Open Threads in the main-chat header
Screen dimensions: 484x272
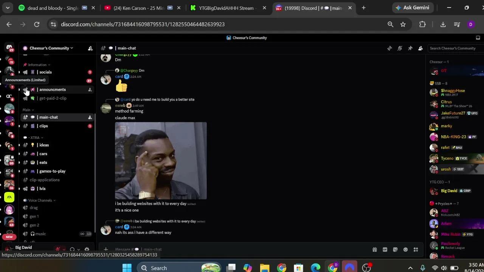(389, 48)
